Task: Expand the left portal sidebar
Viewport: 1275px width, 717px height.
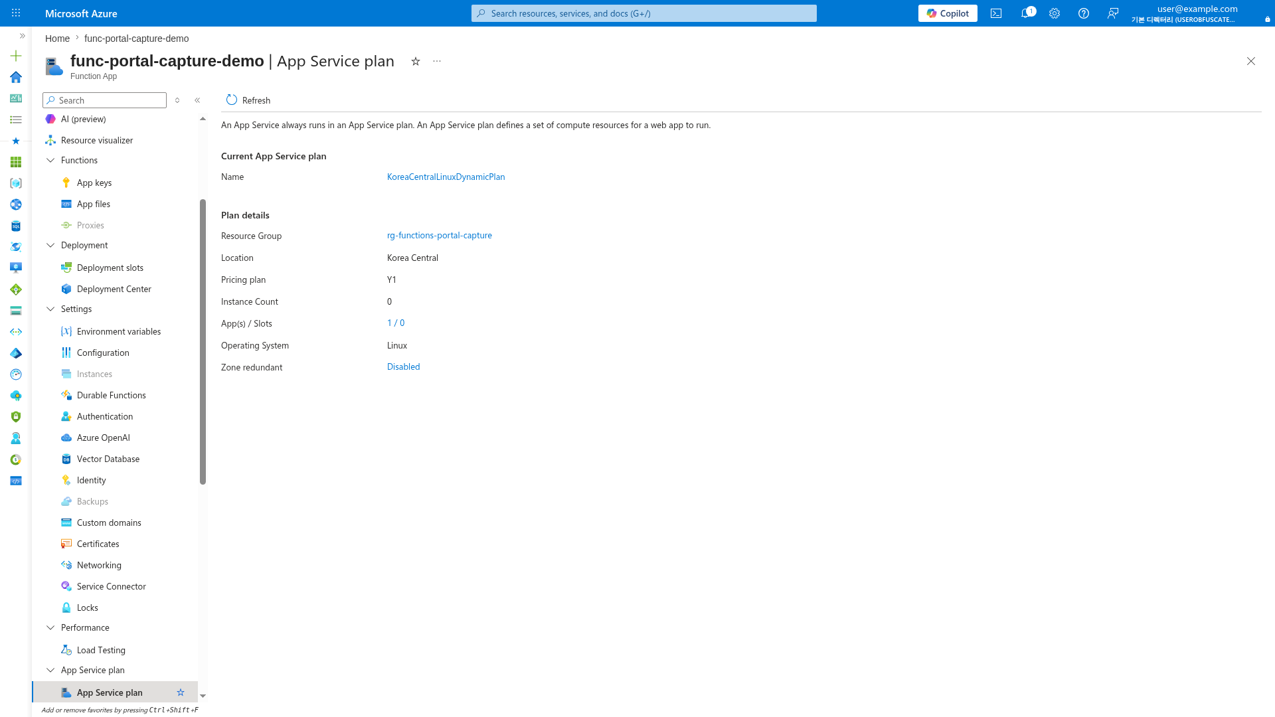Action: [x=22, y=36]
